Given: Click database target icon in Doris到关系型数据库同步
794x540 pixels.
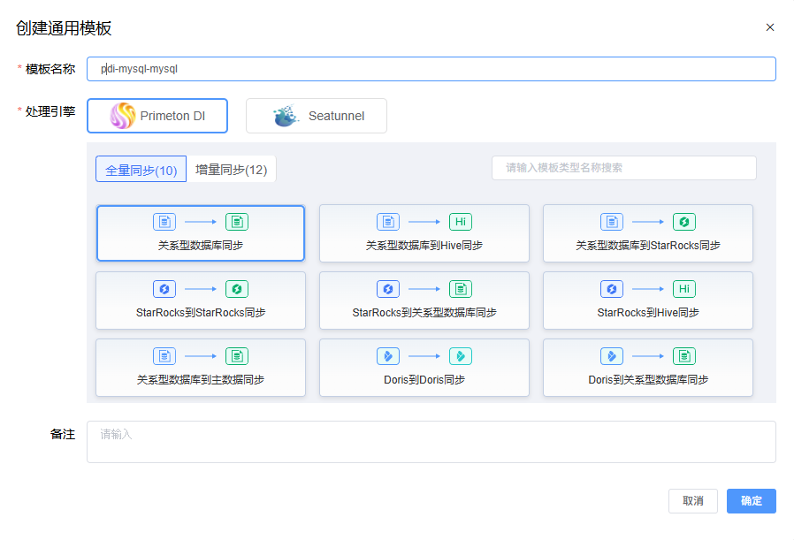Looking at the screenshot, I should pos(683,356).
